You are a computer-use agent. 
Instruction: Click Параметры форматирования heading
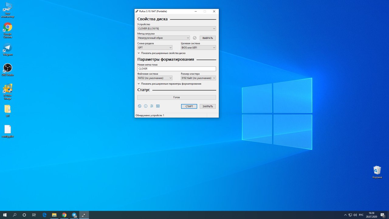(x=166, y=59)
